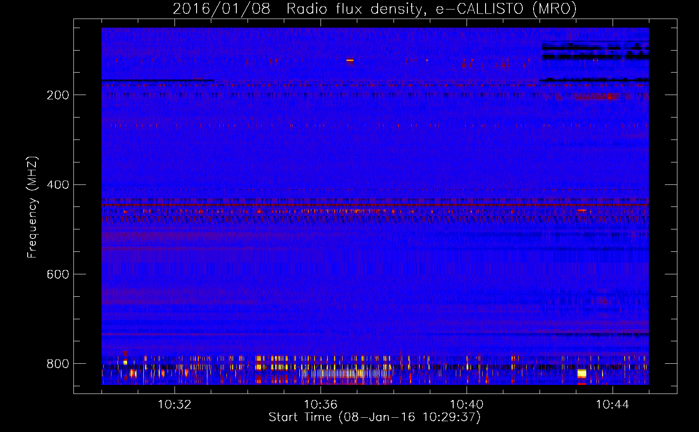Click the 600 MHz frequency tick label

[x=58, y=275]
